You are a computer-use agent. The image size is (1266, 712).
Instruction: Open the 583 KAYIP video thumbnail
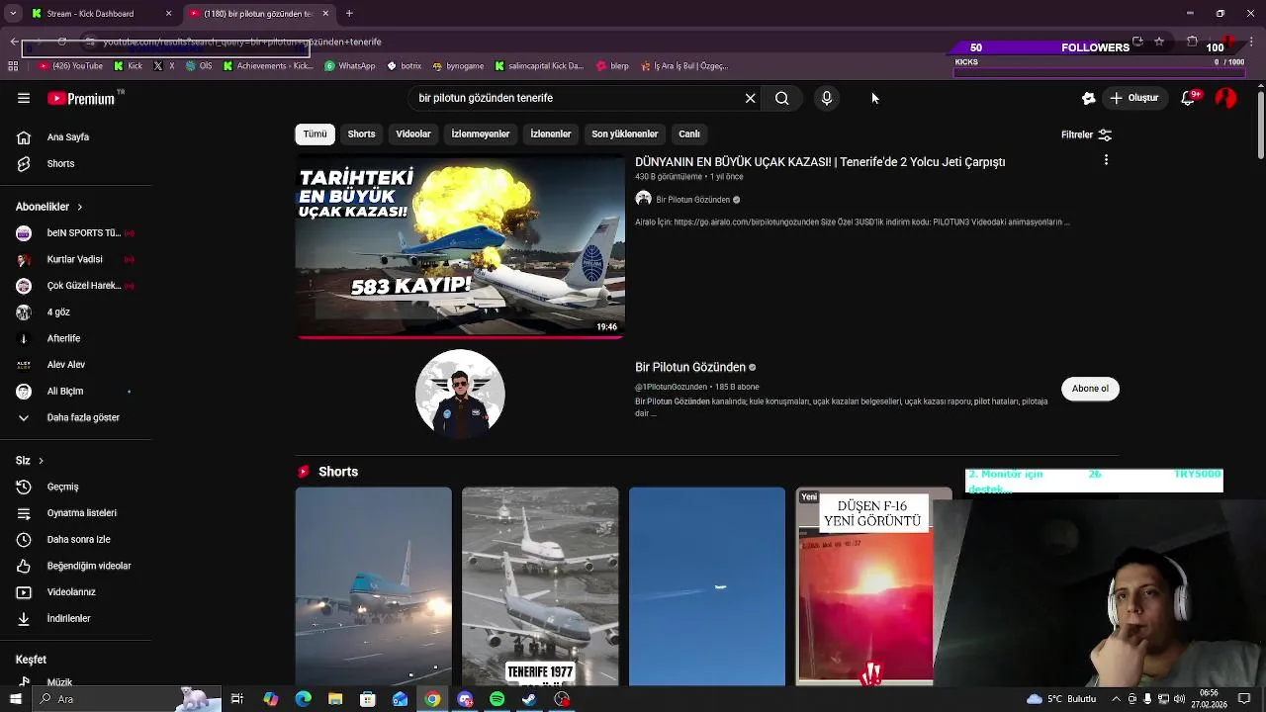[460, 246]
